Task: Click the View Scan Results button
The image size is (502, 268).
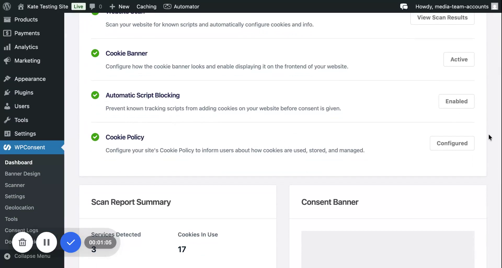Action: [x=442, y=18]
